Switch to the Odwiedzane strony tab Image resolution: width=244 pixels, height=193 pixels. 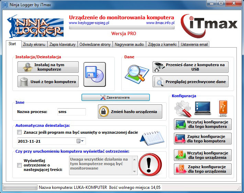[95, 44]
